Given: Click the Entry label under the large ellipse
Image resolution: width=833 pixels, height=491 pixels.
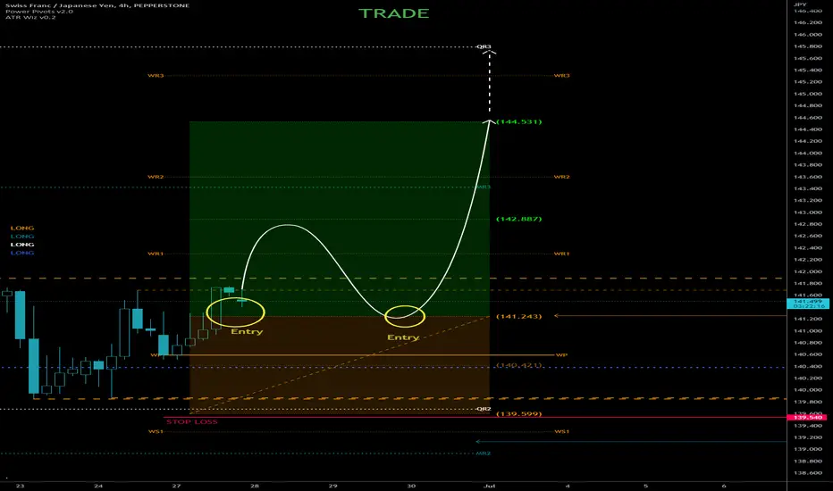Looking at the screenshot, I should (x=247, y=332).
